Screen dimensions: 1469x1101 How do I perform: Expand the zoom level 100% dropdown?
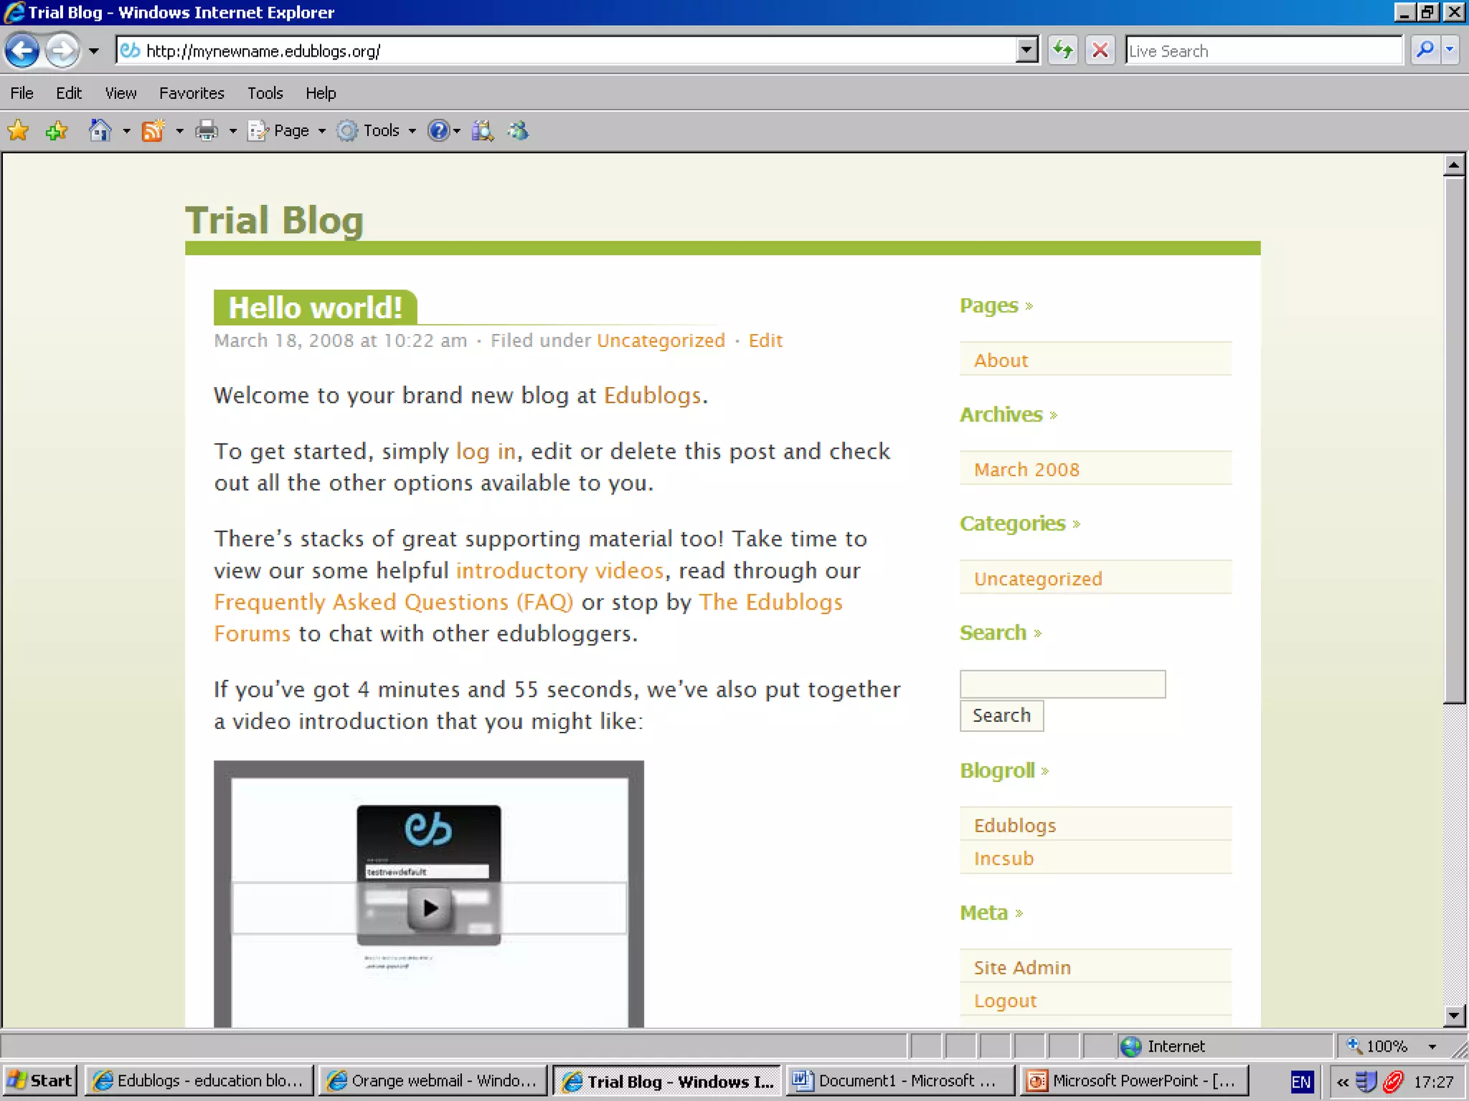1432,1047
